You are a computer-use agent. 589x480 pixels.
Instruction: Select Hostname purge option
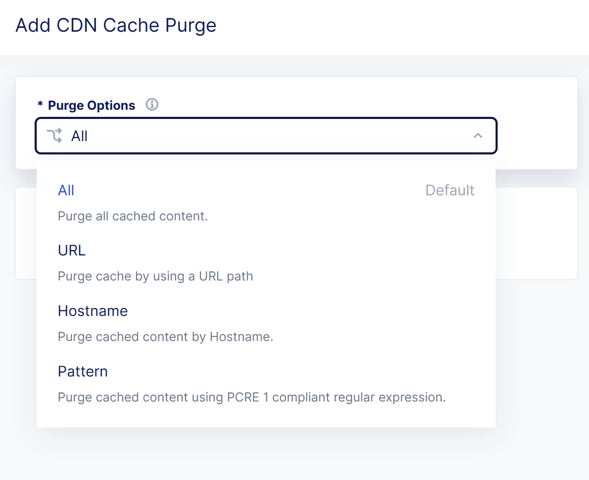coord(93,311)
